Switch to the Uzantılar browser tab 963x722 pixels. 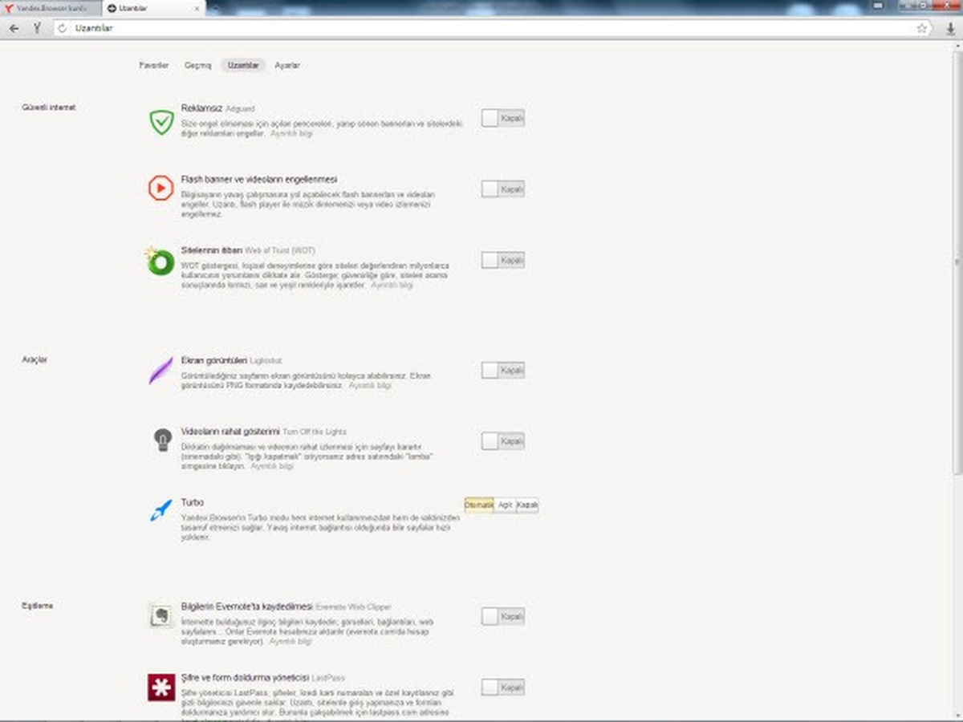152,7
